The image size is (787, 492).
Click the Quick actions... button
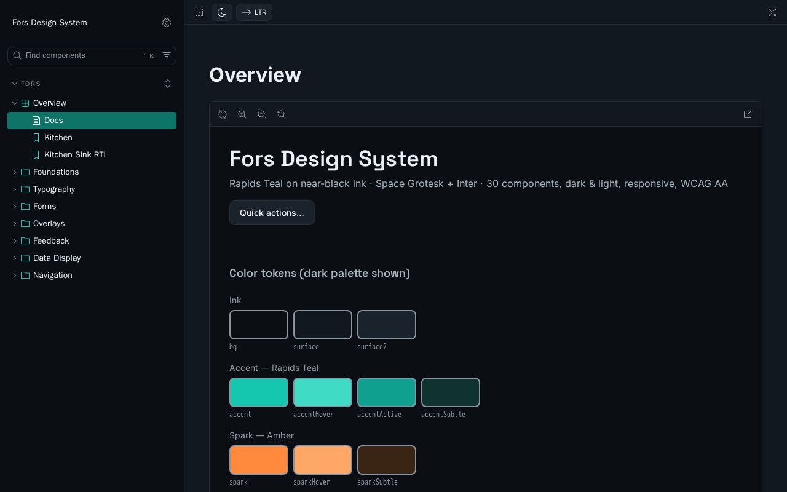(272, 213)
